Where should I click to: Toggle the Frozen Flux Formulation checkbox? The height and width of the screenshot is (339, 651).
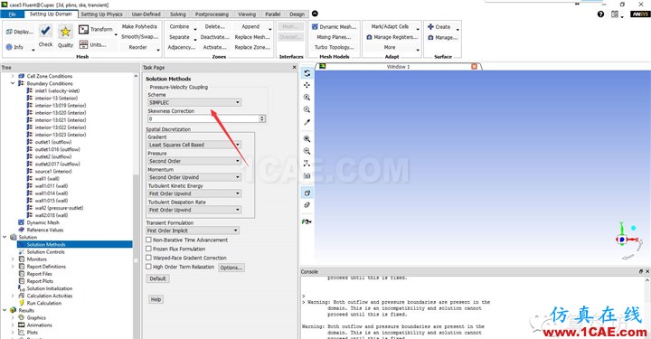click(148, 249)
